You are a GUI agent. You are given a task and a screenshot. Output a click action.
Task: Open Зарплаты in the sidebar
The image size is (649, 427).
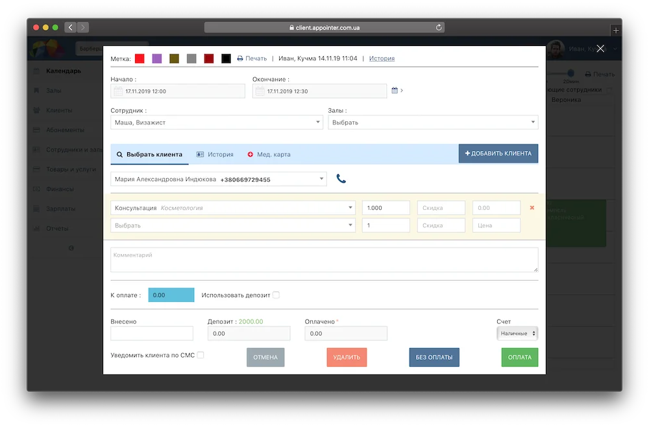pos(60,209)
